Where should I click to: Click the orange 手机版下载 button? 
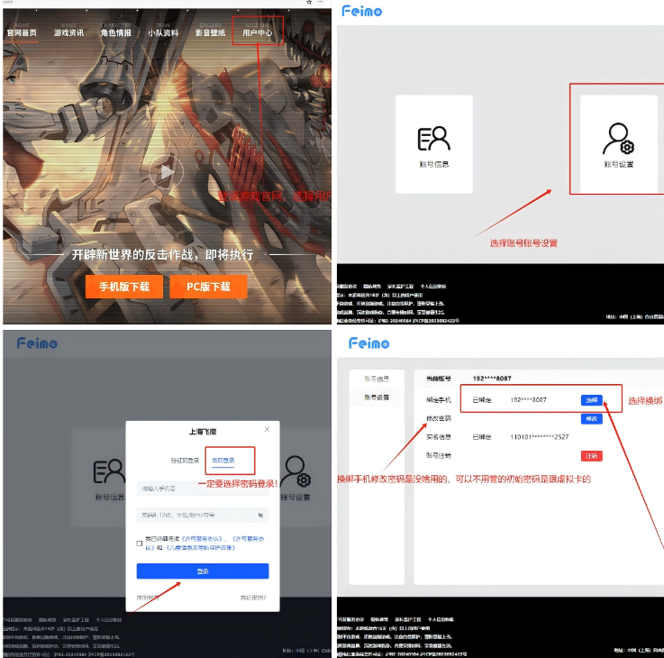click(x=124, y=287)
